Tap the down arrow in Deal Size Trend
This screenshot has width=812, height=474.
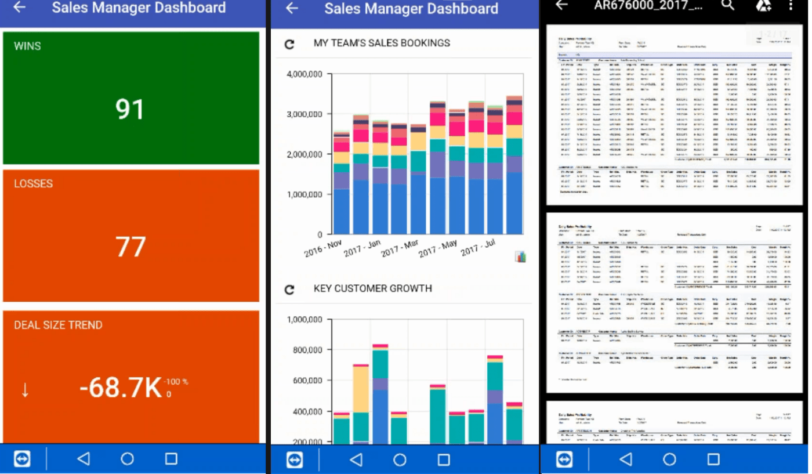click(25, 390)
